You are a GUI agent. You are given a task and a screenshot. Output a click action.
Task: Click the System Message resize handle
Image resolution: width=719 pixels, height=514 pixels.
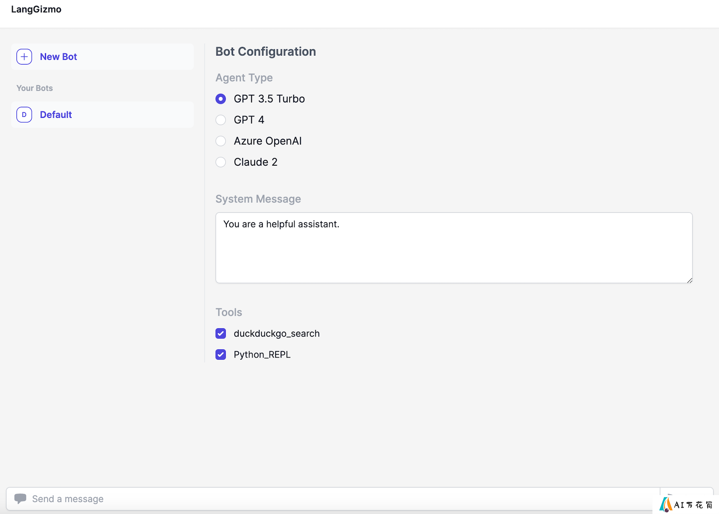689,280
